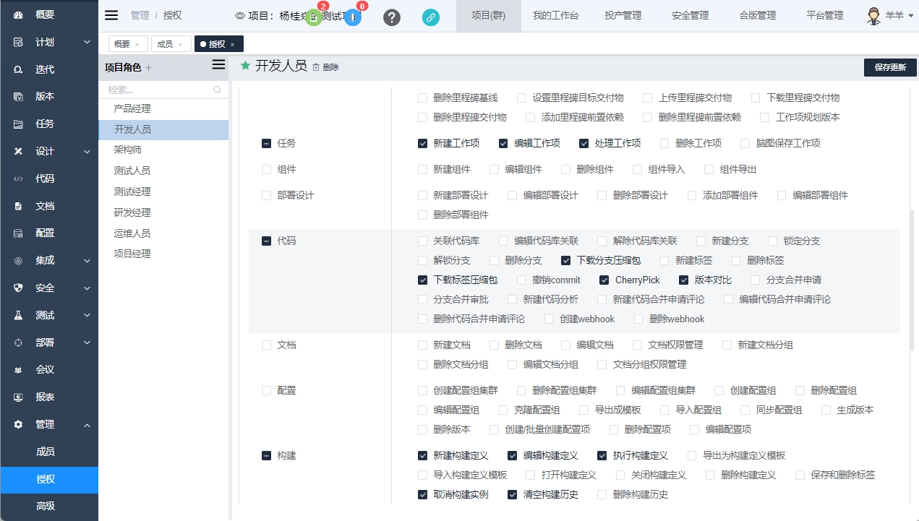Uncheck the 新建工作项 checkbox
This screenshot has width=919, height=521.
[423, 143]
